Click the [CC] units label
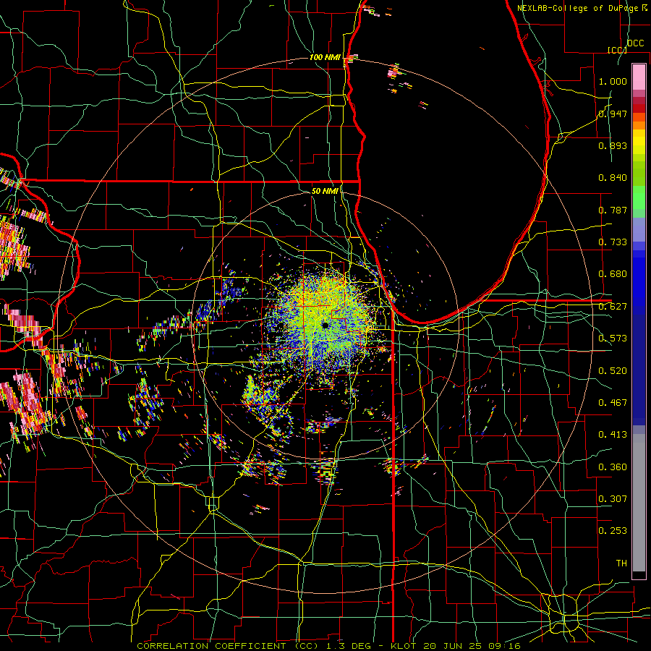 [x=618, y=50]
